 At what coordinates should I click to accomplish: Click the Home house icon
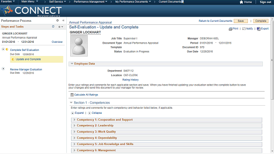click(x=241, y=2)
